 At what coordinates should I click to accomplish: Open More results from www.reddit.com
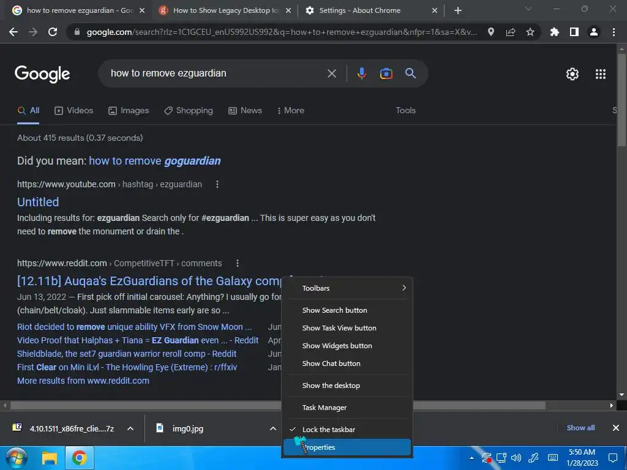click(83, 381)
